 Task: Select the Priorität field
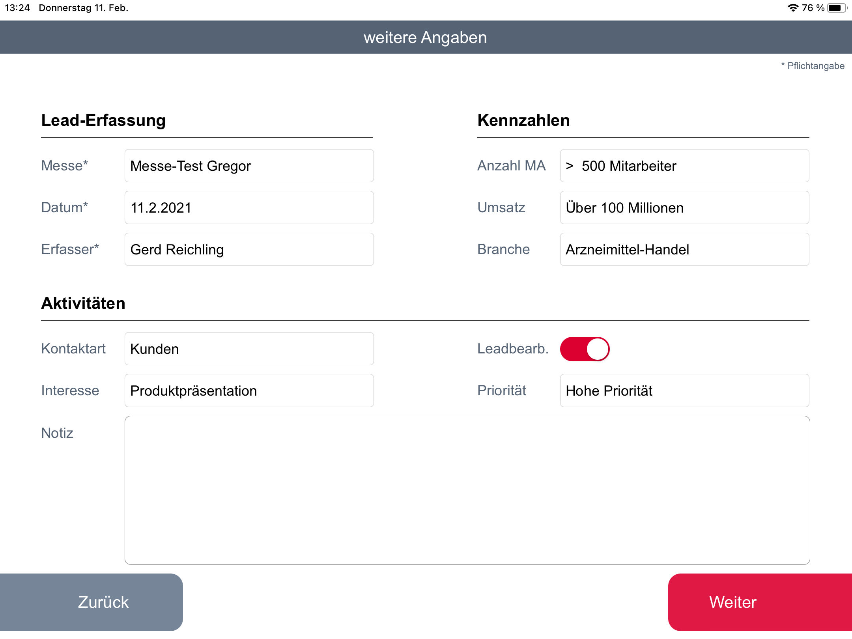point(684,390)
